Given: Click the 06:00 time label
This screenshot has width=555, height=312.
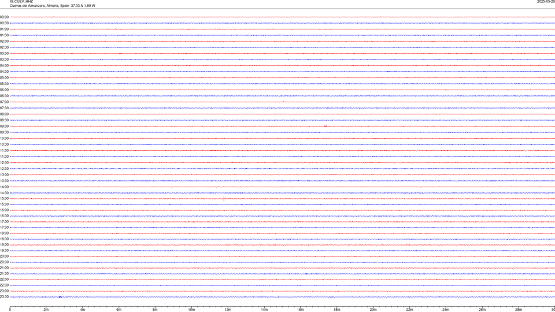Looking at the screenshot, I should pyautogui.click(x=4, y=90).
